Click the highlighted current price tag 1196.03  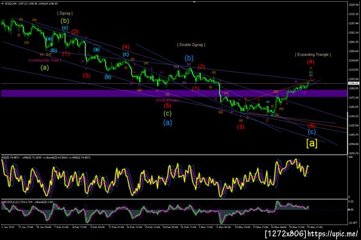click(354, 83)
